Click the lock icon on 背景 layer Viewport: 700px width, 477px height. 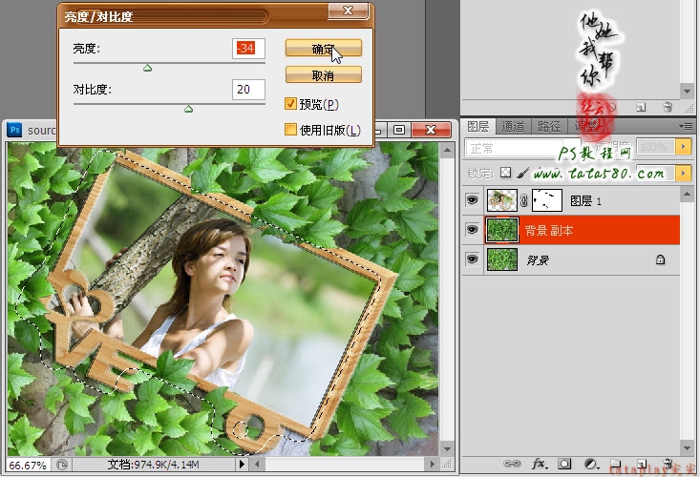point(660,259)
